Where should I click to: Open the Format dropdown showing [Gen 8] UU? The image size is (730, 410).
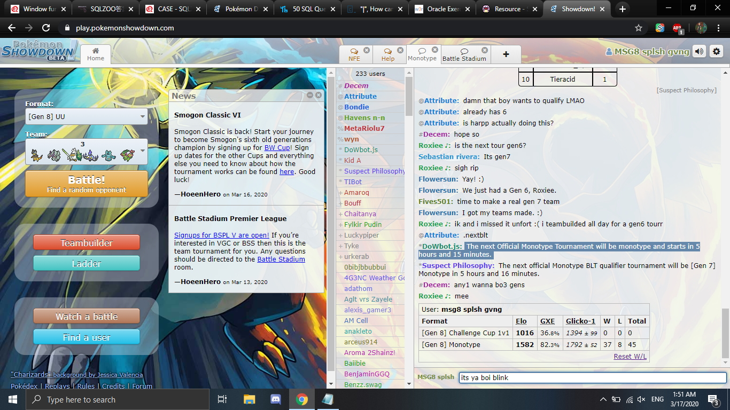pos(87,116)
